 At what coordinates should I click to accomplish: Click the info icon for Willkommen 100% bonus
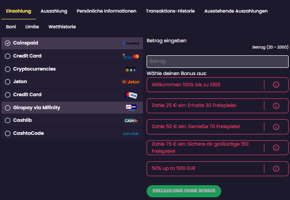click(276, 84)
